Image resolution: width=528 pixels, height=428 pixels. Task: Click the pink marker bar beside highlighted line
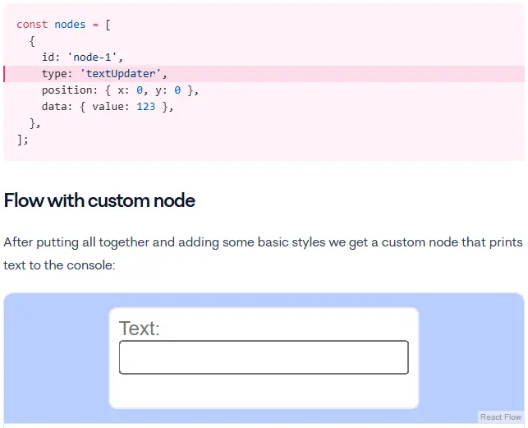[x=5, y=74]
